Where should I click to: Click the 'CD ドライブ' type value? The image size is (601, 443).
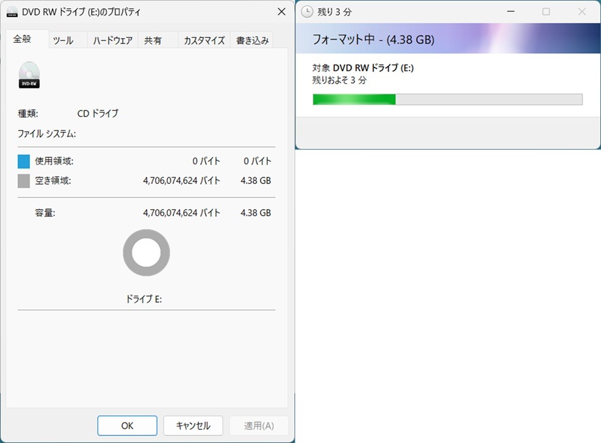[x=98, y=113]
